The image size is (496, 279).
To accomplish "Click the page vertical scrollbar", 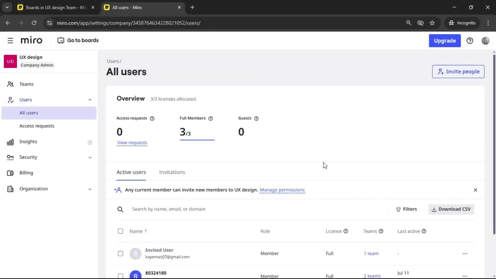I will (x=494, y=145).
